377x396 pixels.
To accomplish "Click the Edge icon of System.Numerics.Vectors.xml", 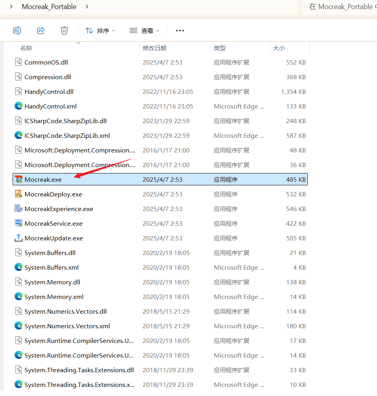I will [x=19, y=326].
